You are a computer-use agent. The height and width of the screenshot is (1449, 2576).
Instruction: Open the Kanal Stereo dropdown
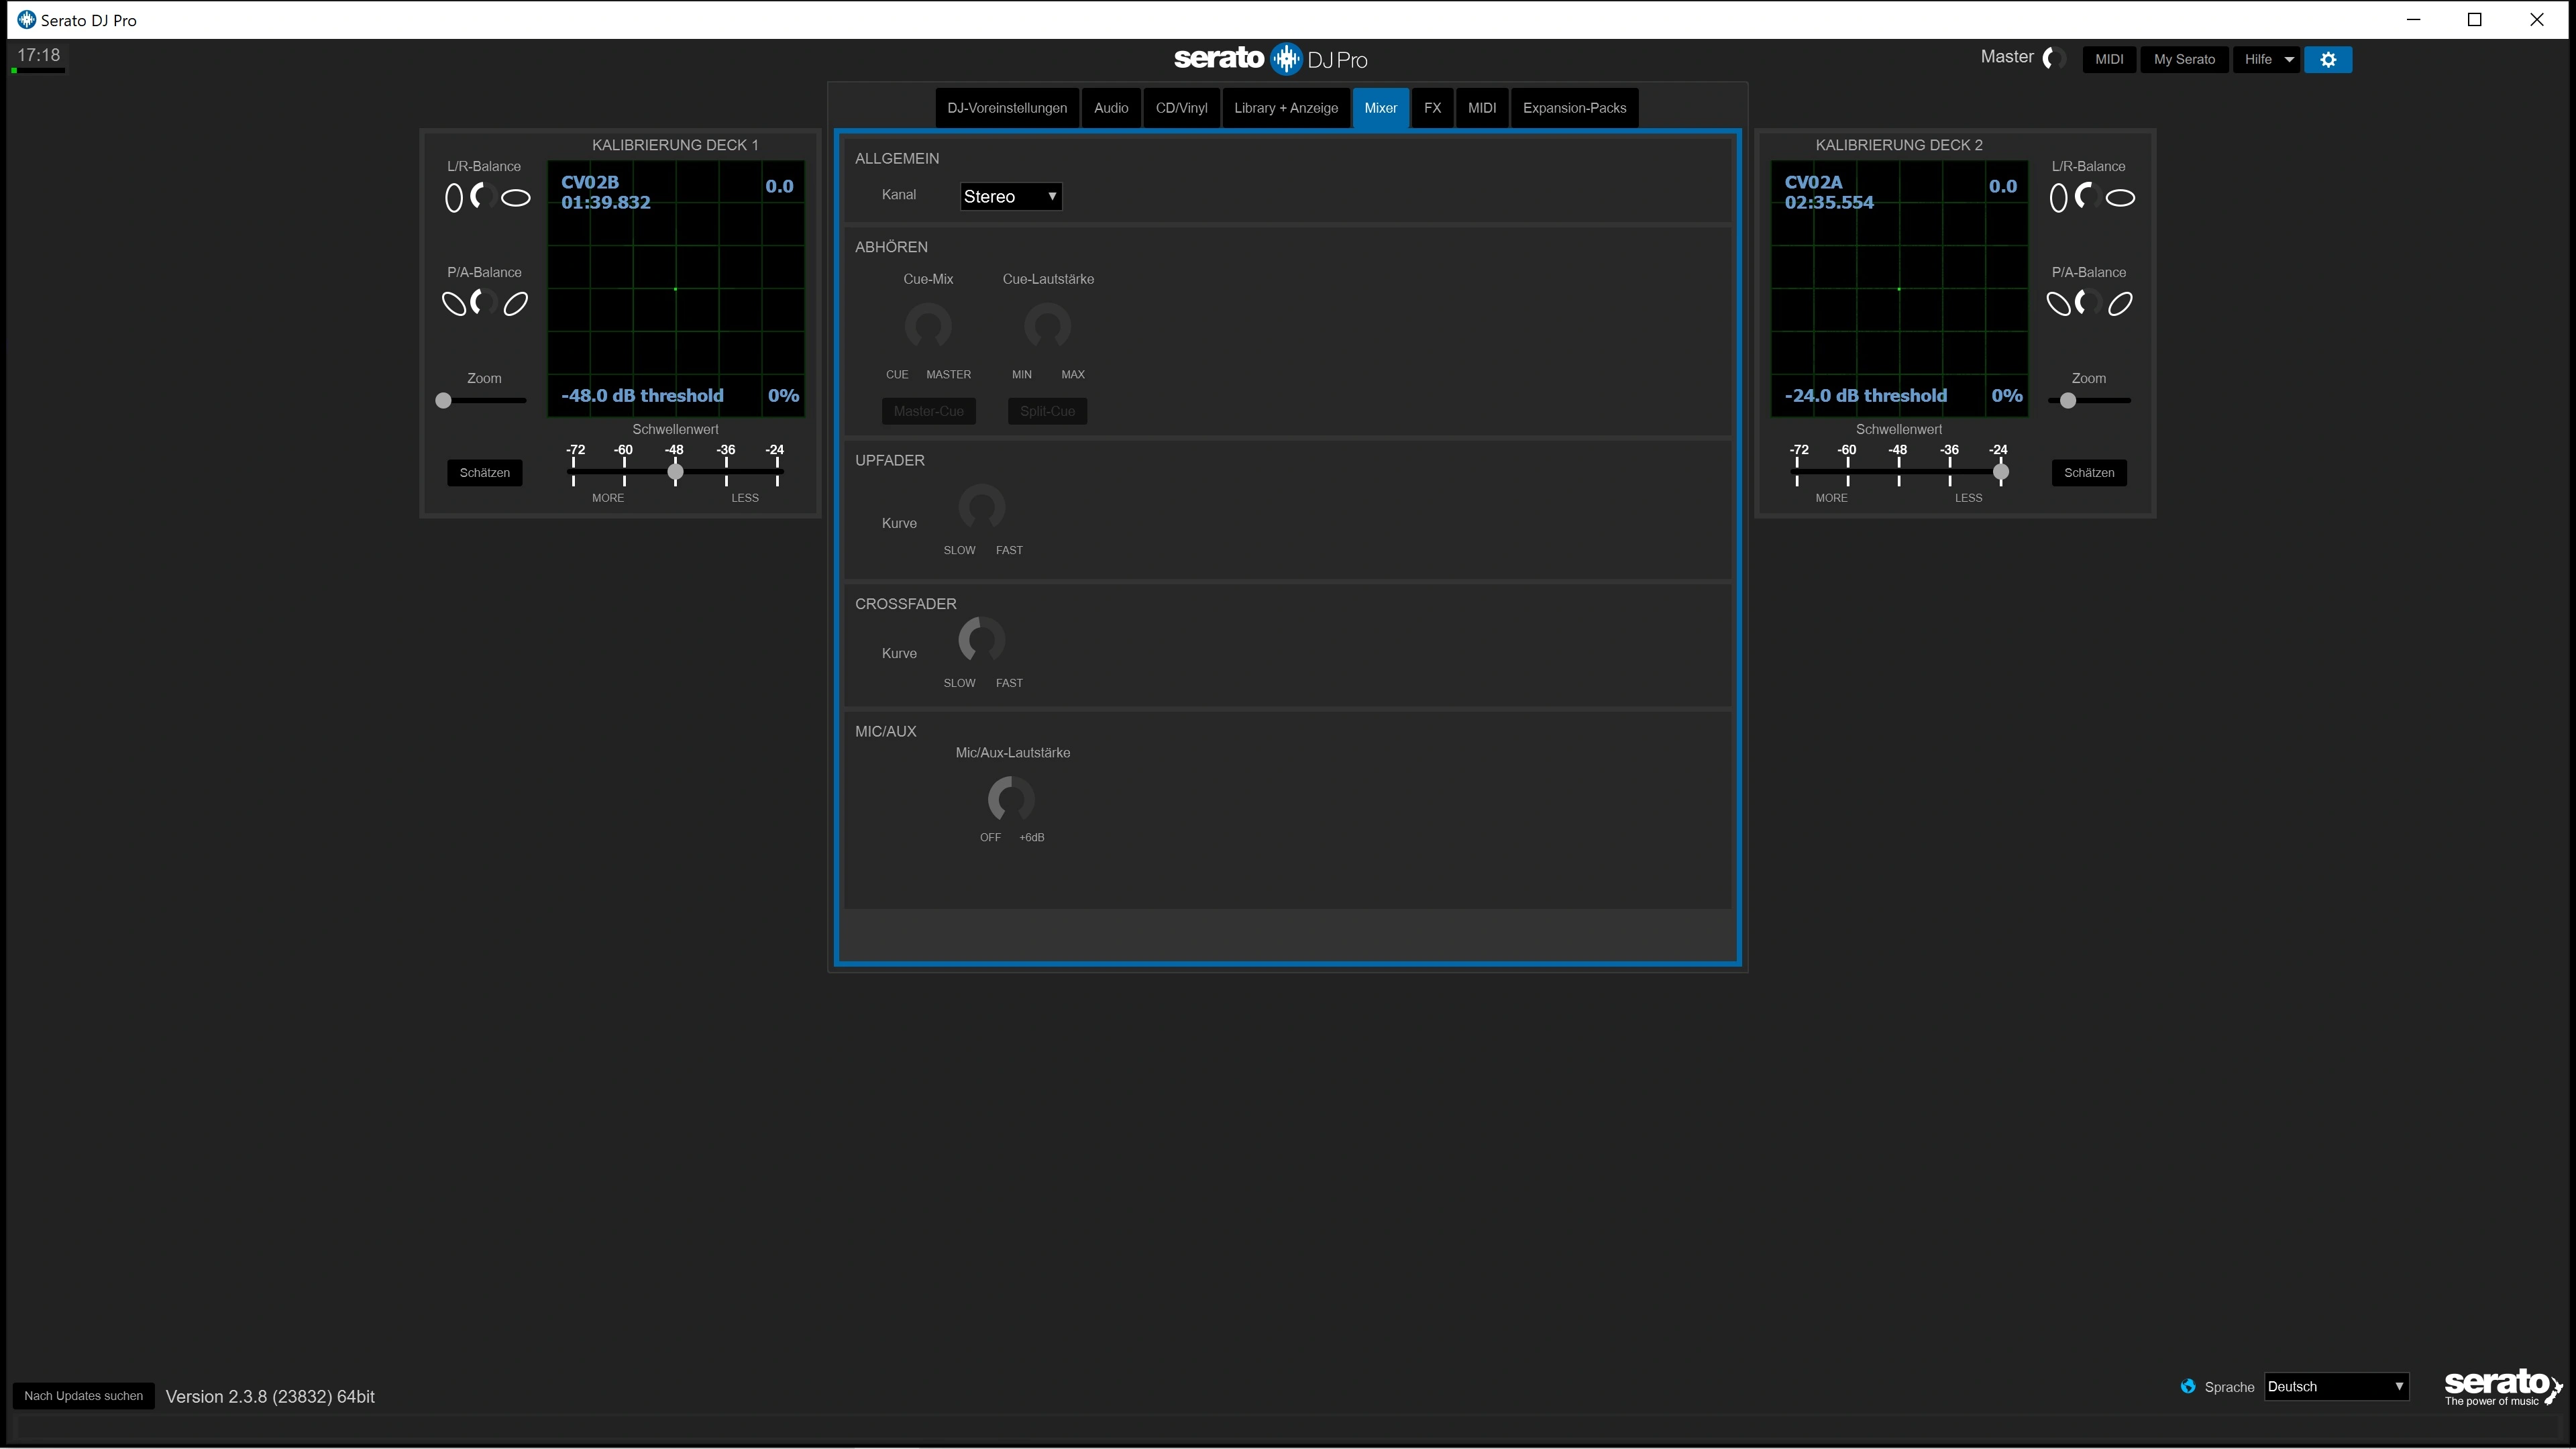coord(1010,197)
